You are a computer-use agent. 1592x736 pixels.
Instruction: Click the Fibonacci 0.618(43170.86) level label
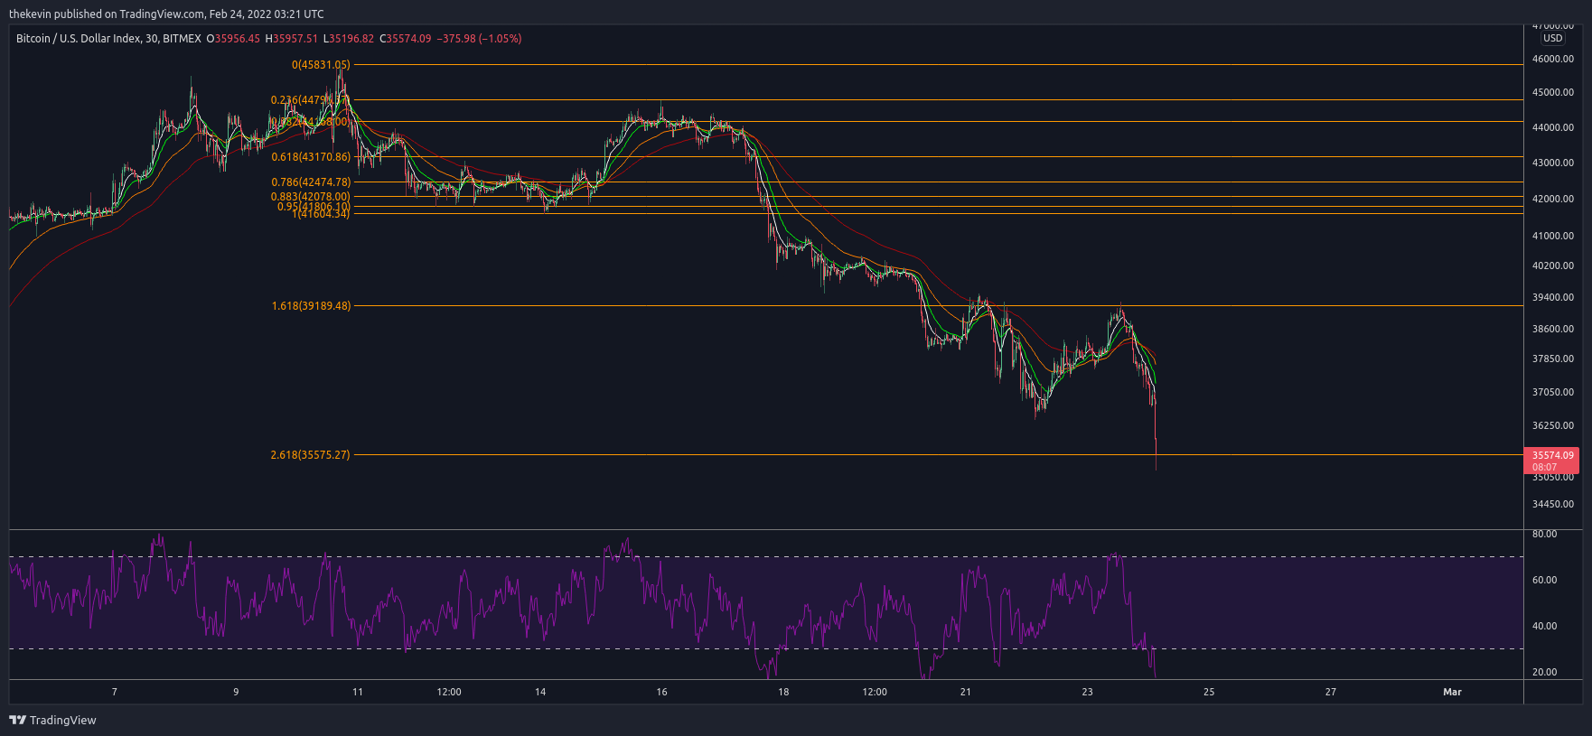tap(311, 157)
